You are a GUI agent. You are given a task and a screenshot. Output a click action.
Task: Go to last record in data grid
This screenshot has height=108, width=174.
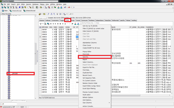58,24
